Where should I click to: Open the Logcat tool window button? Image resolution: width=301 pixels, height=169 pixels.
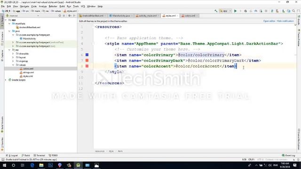pyautogui.click(x=12, y=155)
